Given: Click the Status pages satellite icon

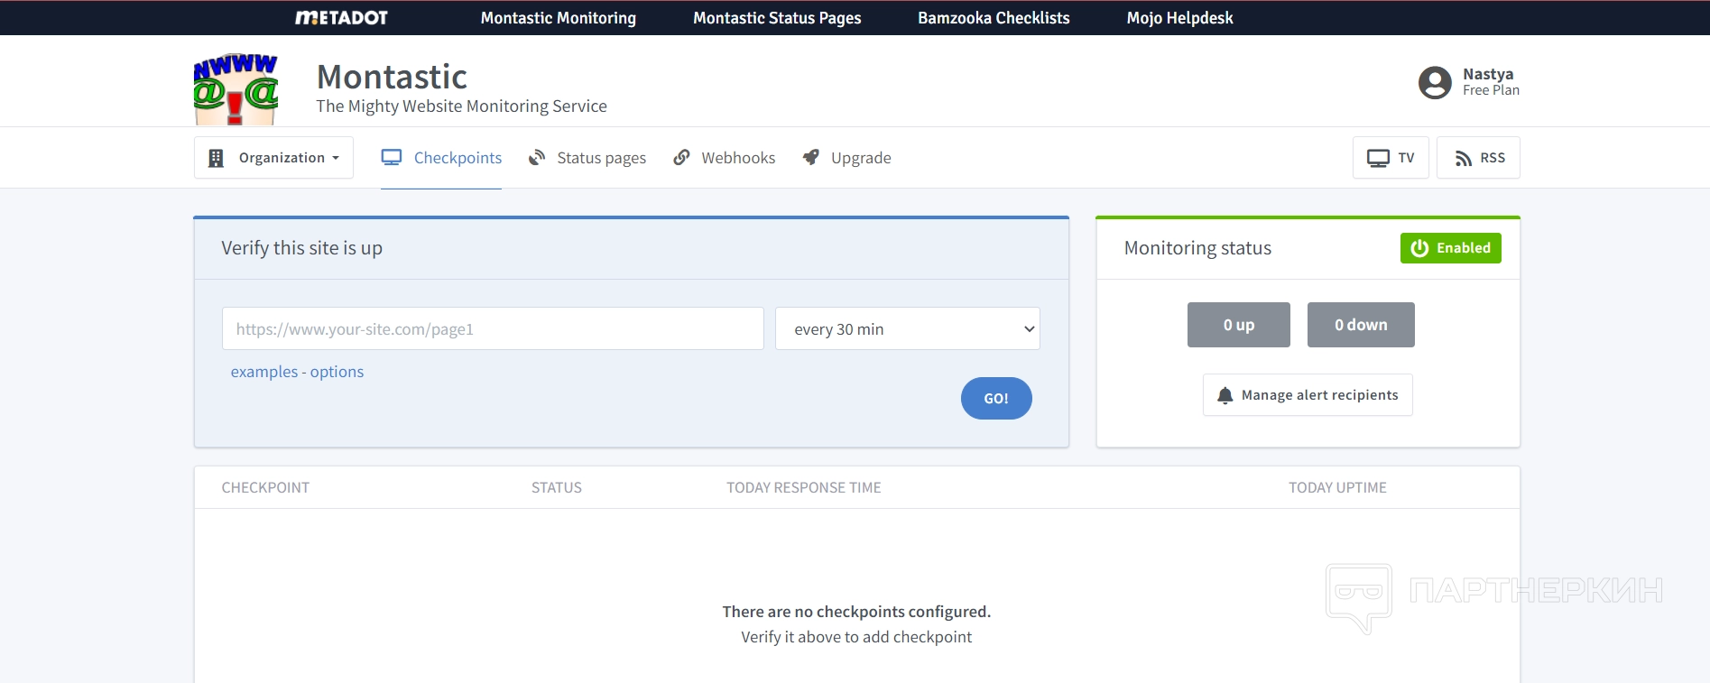Looking at the screenshot, I should point(537,157).
